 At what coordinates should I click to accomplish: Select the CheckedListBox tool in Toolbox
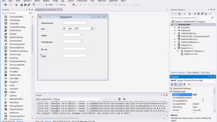click(16, 17)
